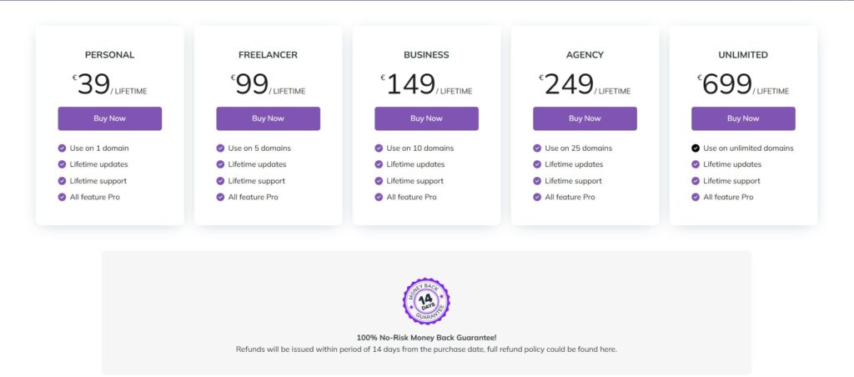854x377 pixels.
Task: Click the €249 Agency price
Action: [x=569, y=84]
